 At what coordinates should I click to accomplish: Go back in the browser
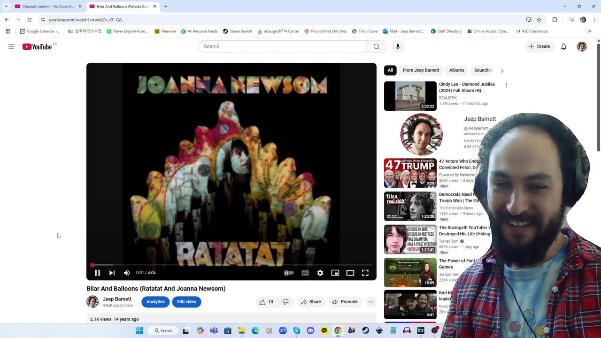(7, 20)
